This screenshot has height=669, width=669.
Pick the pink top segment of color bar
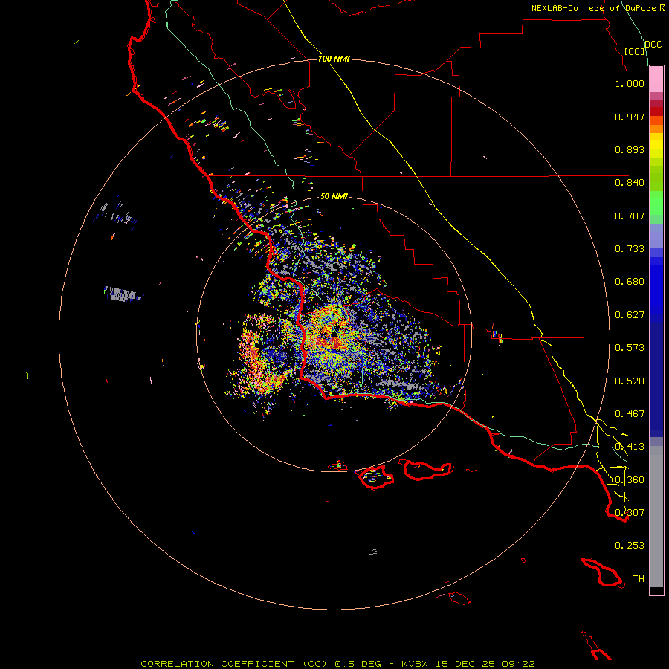[x=656, y=80]
